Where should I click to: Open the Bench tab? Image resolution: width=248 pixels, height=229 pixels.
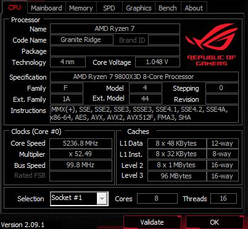pyautogui.click(x=168, y=8)
